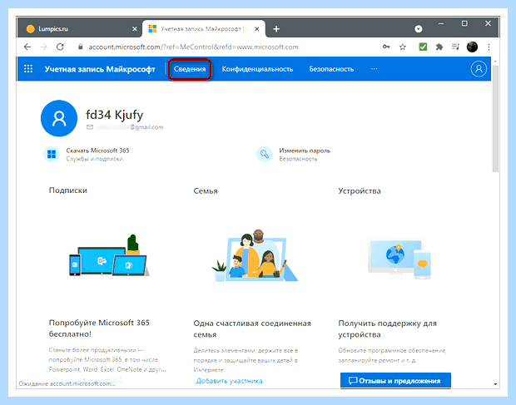Viewport: 516px width, 405px height.
Task: Select the Учетная запись Майкрософт browser tab
Action: coord(203,29)
